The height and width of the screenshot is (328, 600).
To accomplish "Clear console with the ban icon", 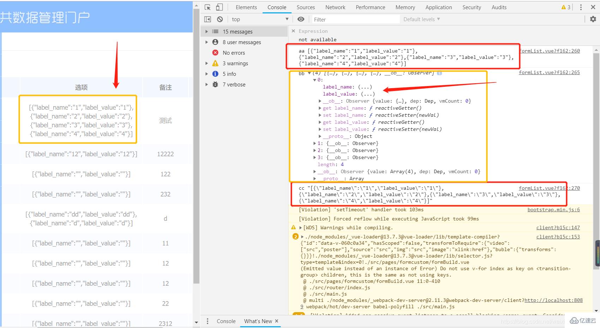I will tap(220, 19).
